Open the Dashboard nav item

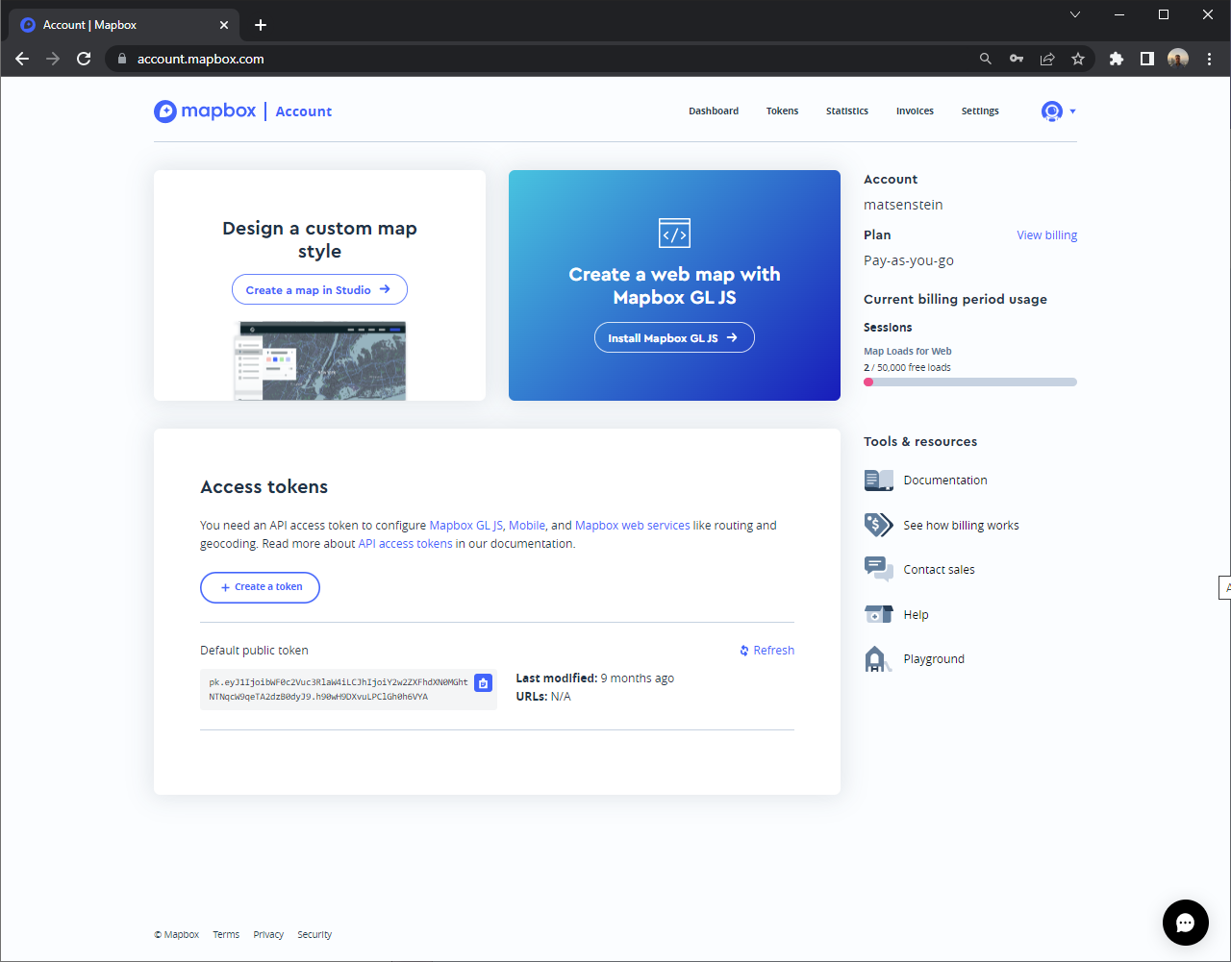tap(714, 111)
